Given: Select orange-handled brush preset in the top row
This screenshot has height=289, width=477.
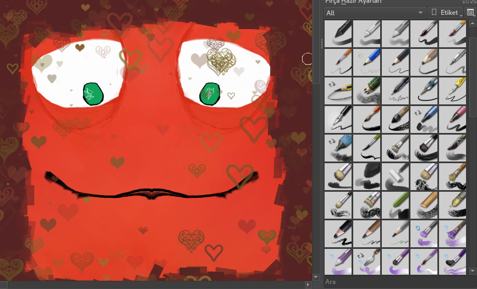Looking at the screenshot, I should pos(452,34).
